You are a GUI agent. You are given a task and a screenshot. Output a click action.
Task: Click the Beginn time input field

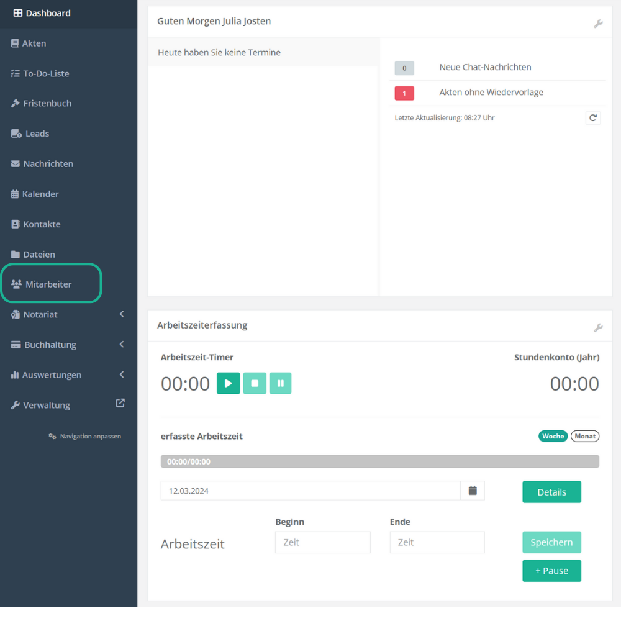322,542
